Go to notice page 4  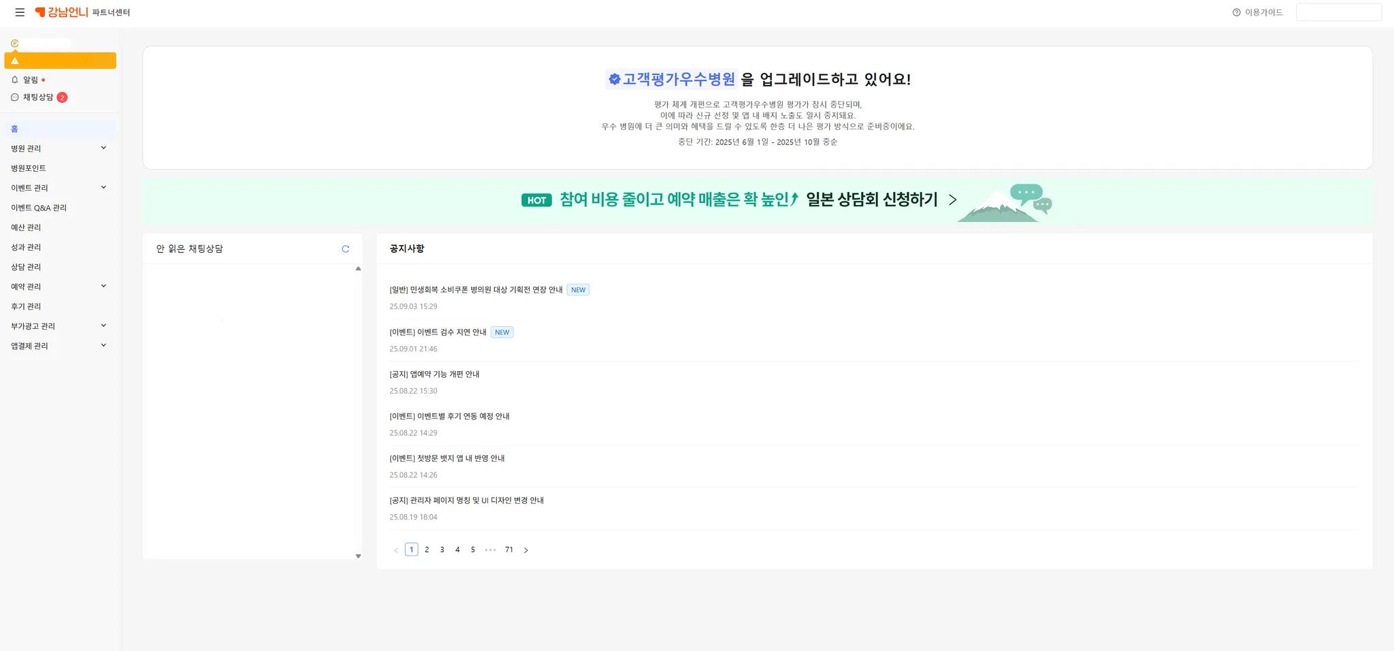(x=457, y=550)
